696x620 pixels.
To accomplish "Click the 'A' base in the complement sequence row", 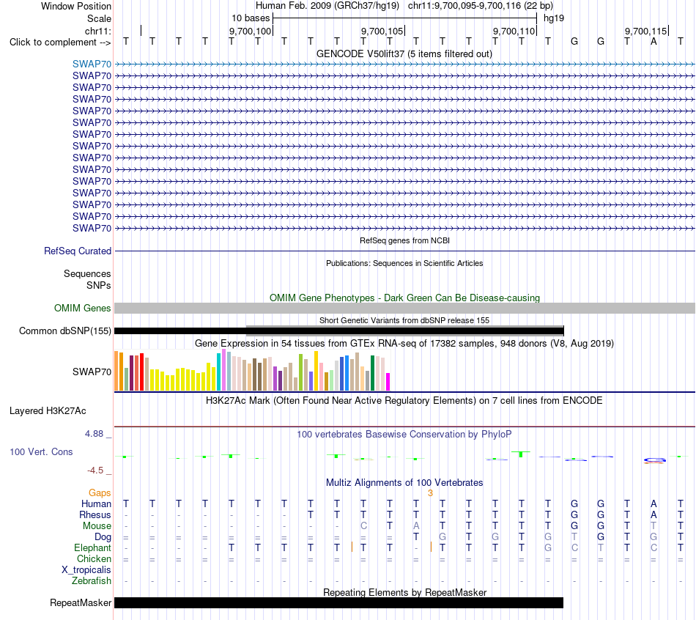I will coord(654,42).
